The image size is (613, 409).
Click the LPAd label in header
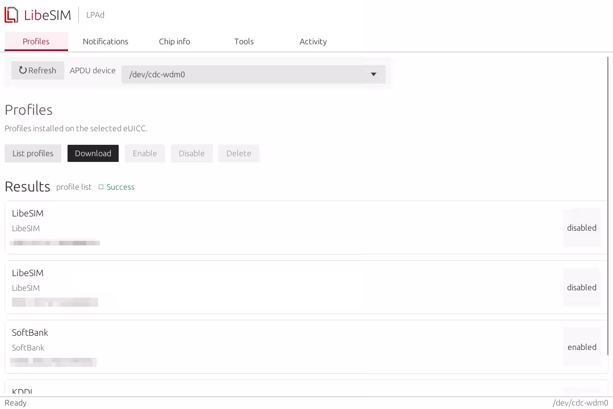click(x=95, y=15)
